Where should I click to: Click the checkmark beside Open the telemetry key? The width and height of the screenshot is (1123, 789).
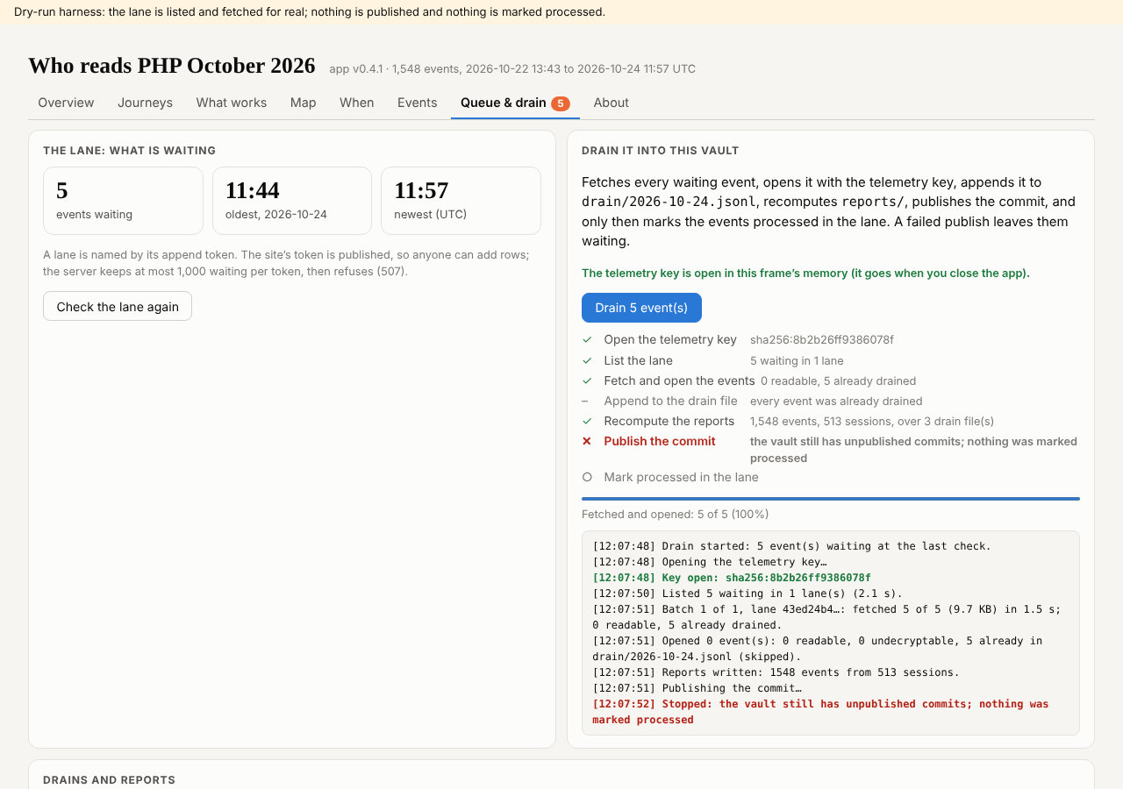point(587,339)
